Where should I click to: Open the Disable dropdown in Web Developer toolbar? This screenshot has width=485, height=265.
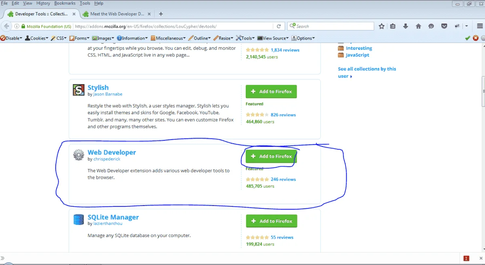11,38
